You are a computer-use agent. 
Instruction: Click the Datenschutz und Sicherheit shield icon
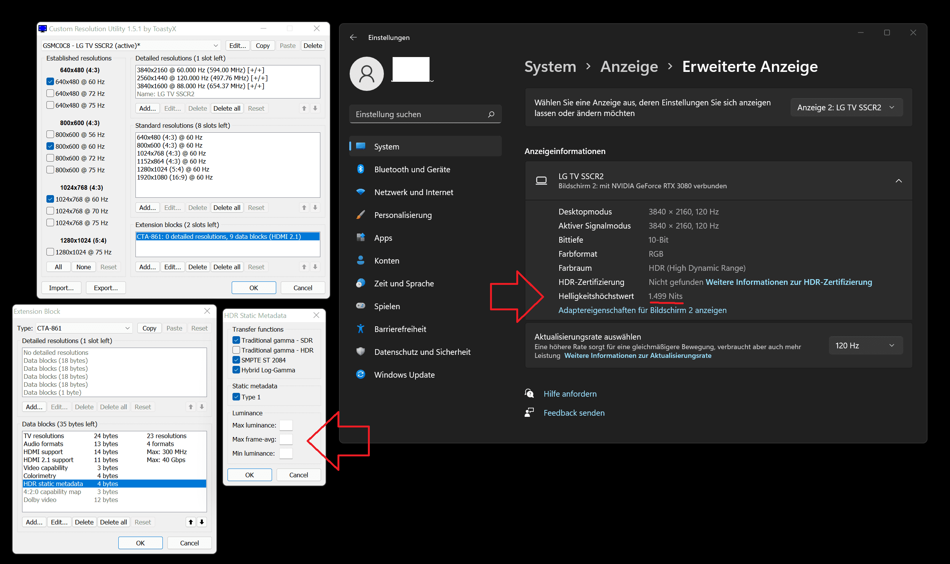coord(361,351)
